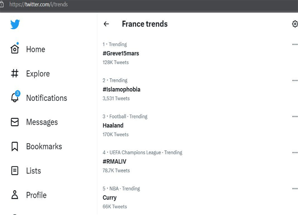This screenshot has width=298, height=215.
Task: Click the Twitter bird logo
Action: tap(15, 25)
